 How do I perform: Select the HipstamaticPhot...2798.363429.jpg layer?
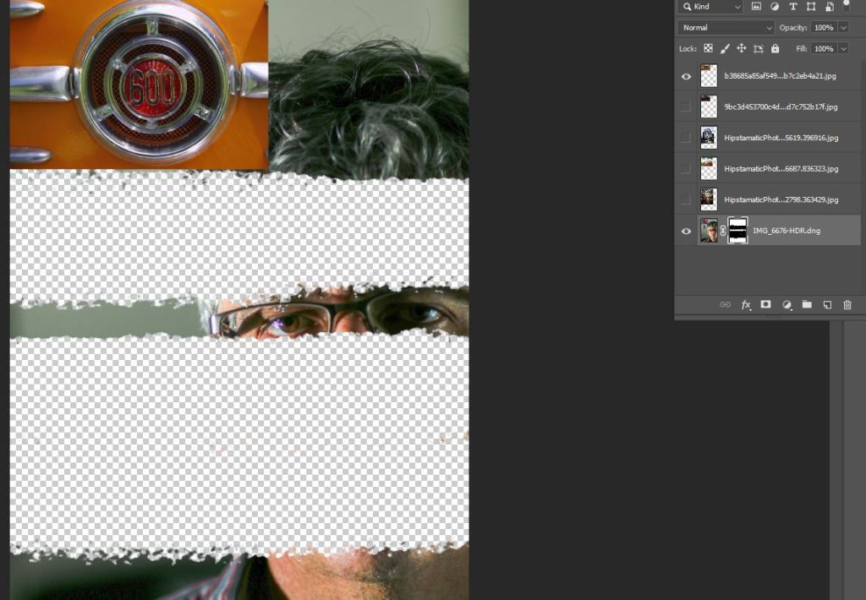[781, 199]
